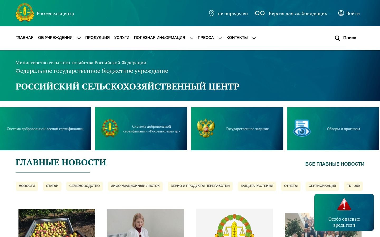The height and width of the screenshot is (237, 380).
Task: Open the woman in lab coat thumbnail
Action: coord(145,223)
